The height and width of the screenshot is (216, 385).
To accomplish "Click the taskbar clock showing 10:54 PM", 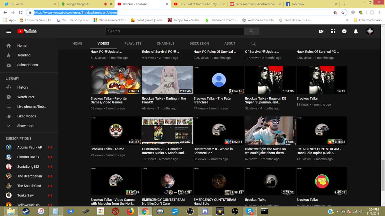I will point(372,211).
